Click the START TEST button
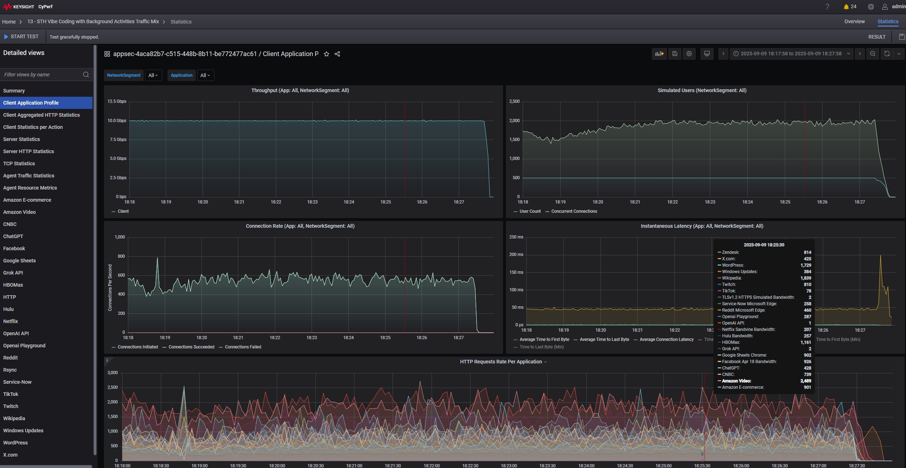The width and height of the screenshot is (906, 468). pyautogui.click(x=21, y=37)
